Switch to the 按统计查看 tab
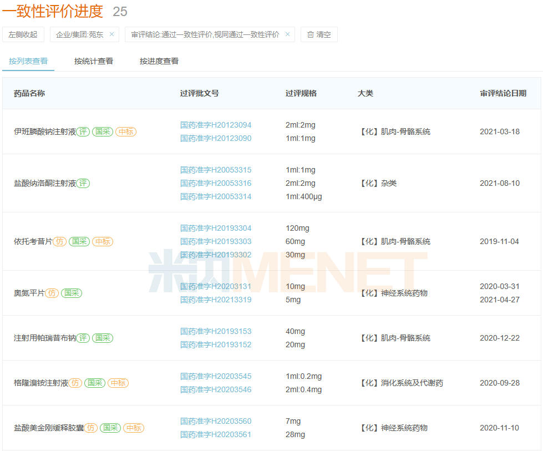The width and height of the screenshot is (543, 451). click(94, 61)
